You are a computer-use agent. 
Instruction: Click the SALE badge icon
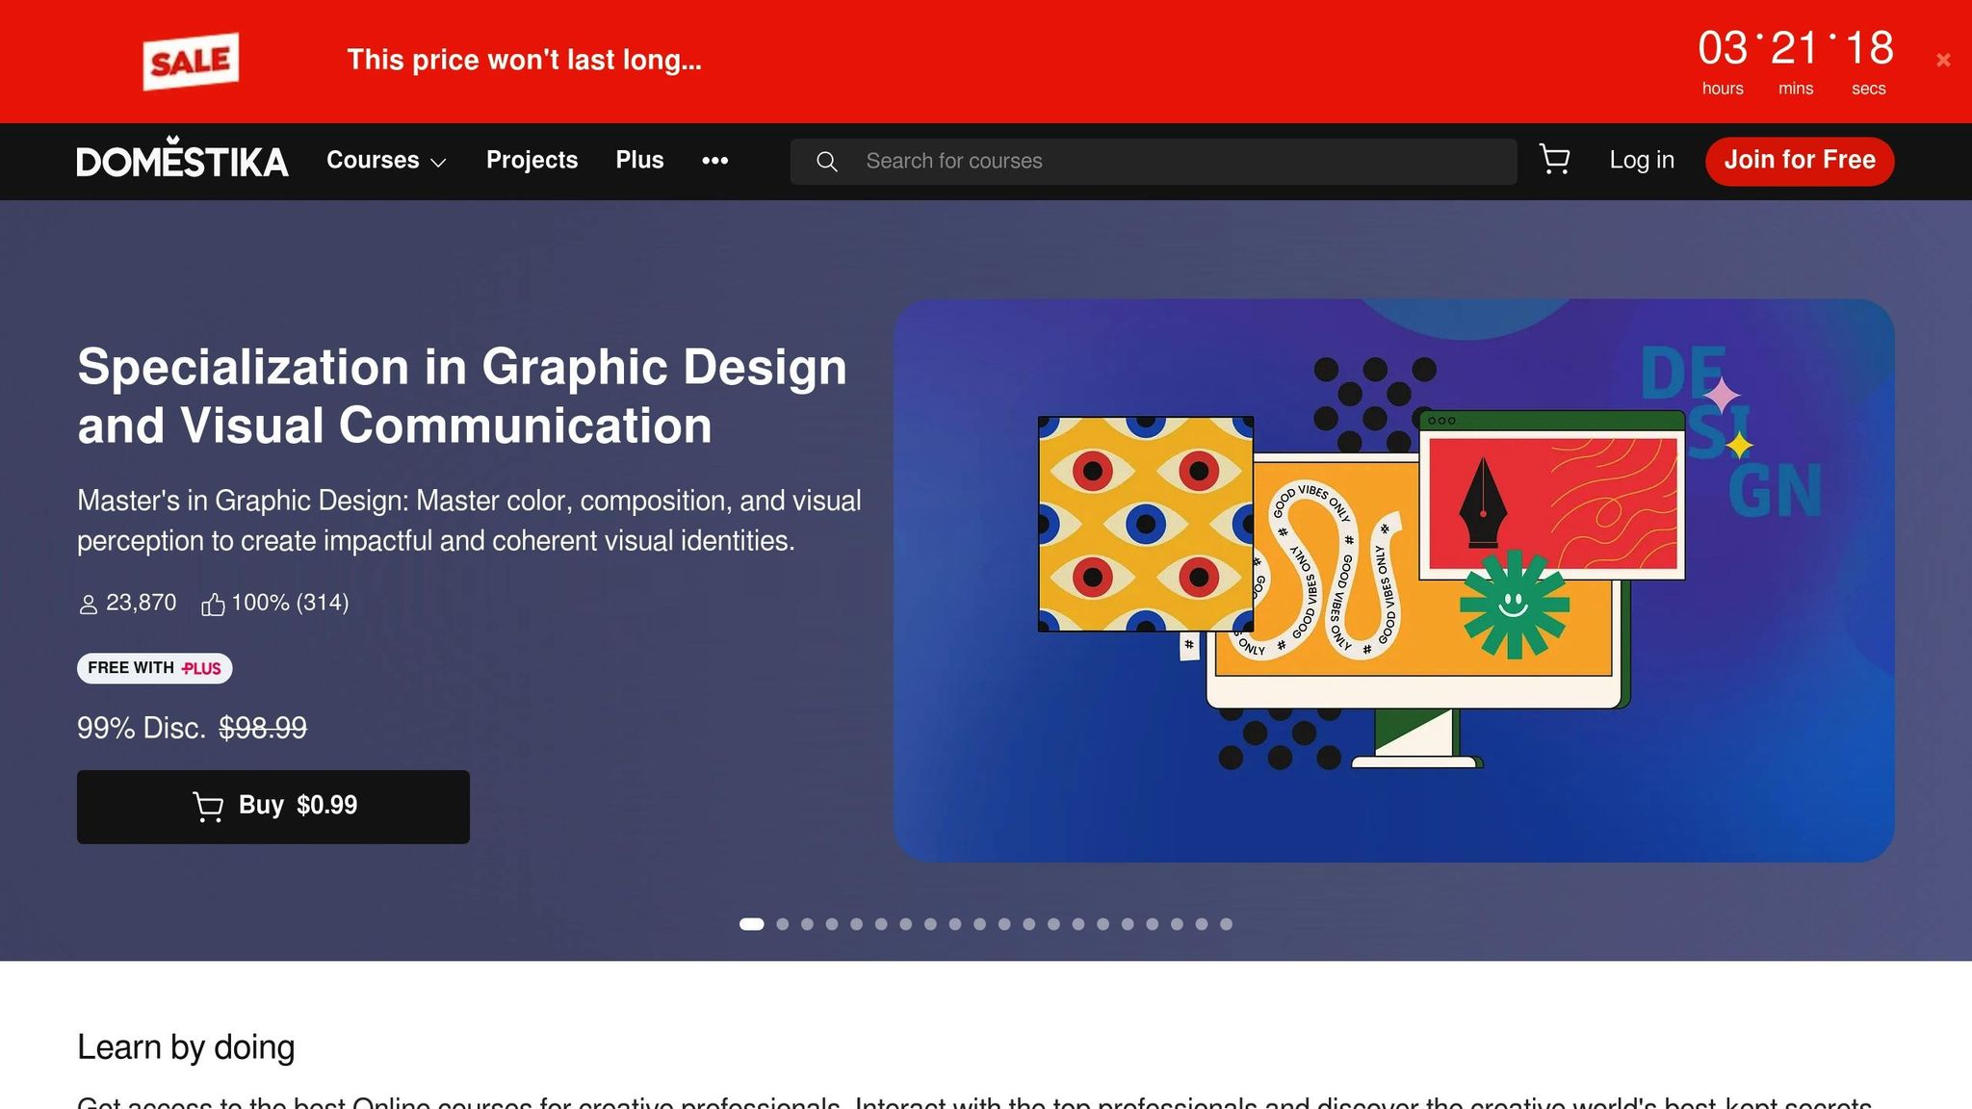point(191,62)
